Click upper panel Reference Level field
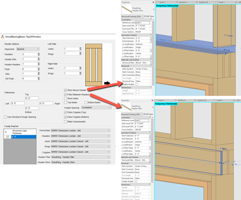The width and height of the screenshot is (241, 200). (143, 23)
